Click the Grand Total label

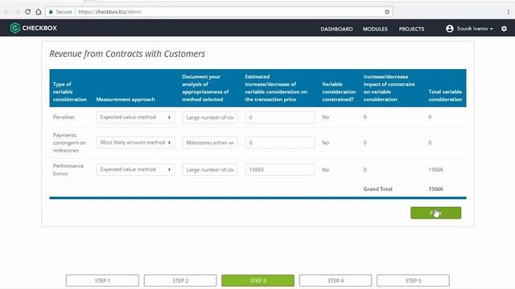377,189
